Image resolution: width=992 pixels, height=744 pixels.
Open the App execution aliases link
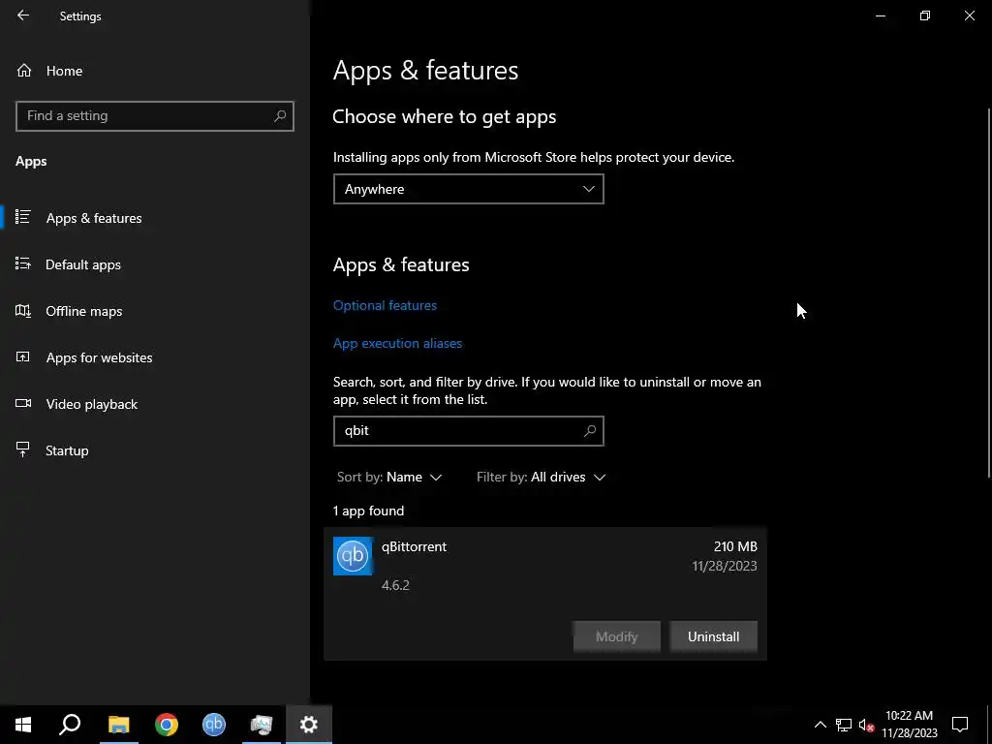(397, 344)
